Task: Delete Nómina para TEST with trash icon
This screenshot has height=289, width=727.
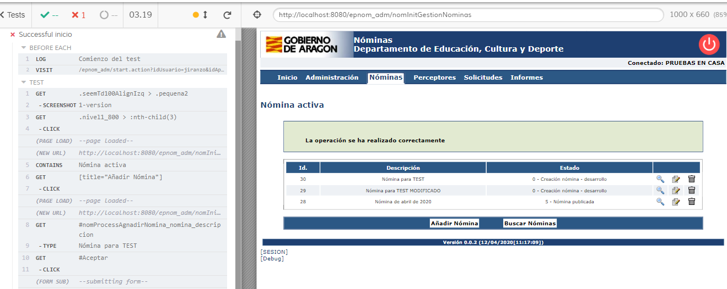Action: pyautogui.click(x=692, y=179)
